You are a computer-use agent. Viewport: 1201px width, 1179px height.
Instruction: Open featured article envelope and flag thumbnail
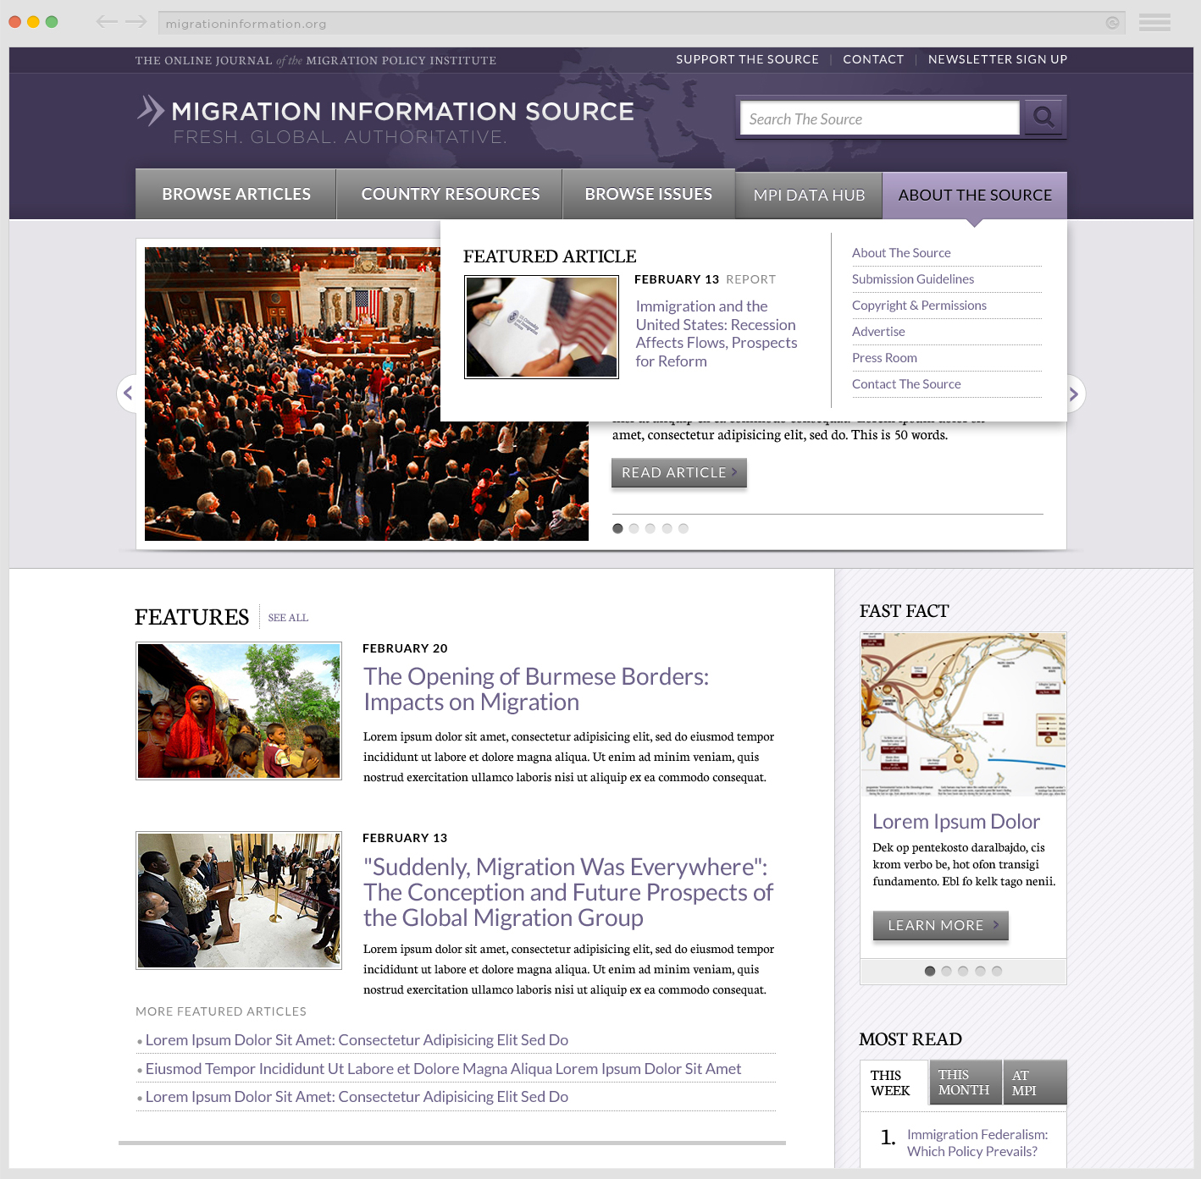pyautogui.click(x=542, y=327)
